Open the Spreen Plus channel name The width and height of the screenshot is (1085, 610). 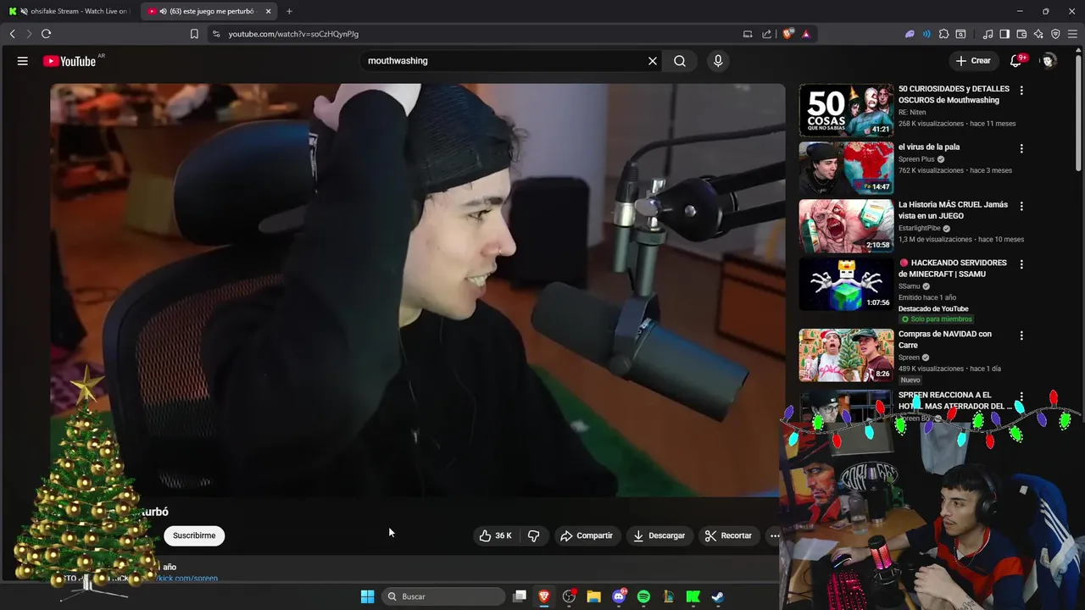click(x=916, y=158)
